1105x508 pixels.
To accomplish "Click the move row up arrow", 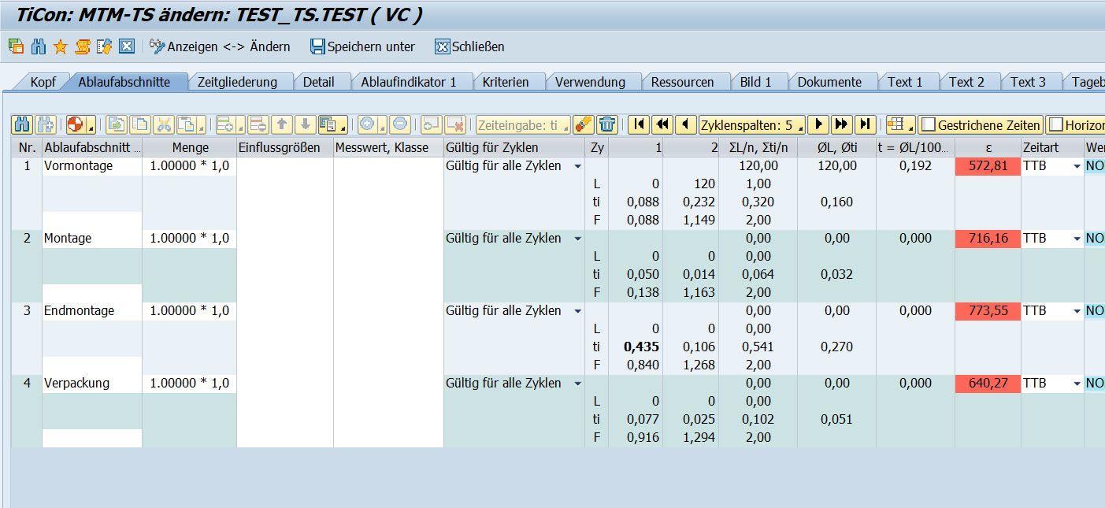I will 283,124.
